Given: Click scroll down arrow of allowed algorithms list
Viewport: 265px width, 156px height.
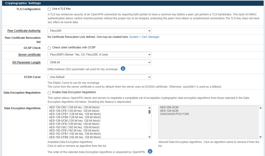Looking at the screenshot, I should [x=260, y=137].
